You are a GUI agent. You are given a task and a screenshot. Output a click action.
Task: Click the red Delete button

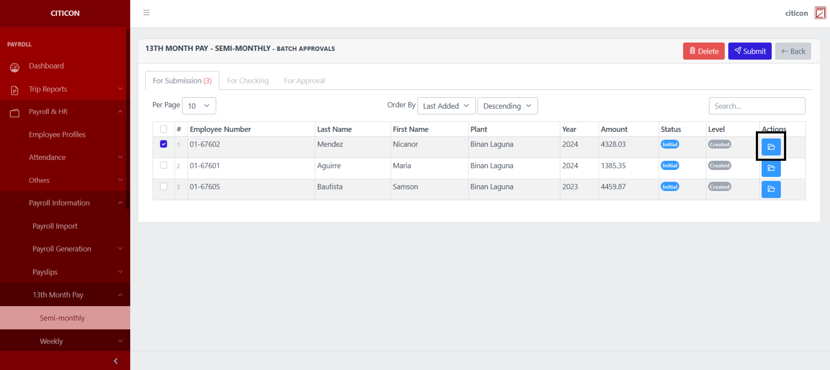click(703, 51)
